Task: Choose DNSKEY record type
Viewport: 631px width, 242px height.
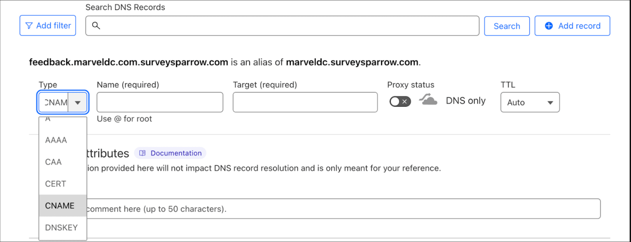Action: [61, 227]
